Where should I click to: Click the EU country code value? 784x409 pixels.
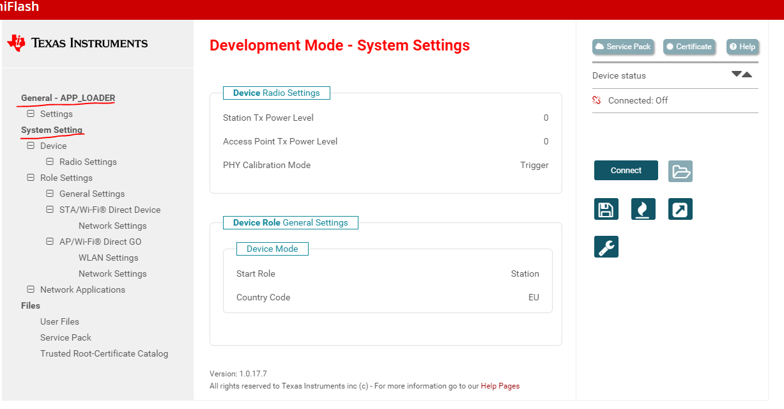tap(534, 297)
